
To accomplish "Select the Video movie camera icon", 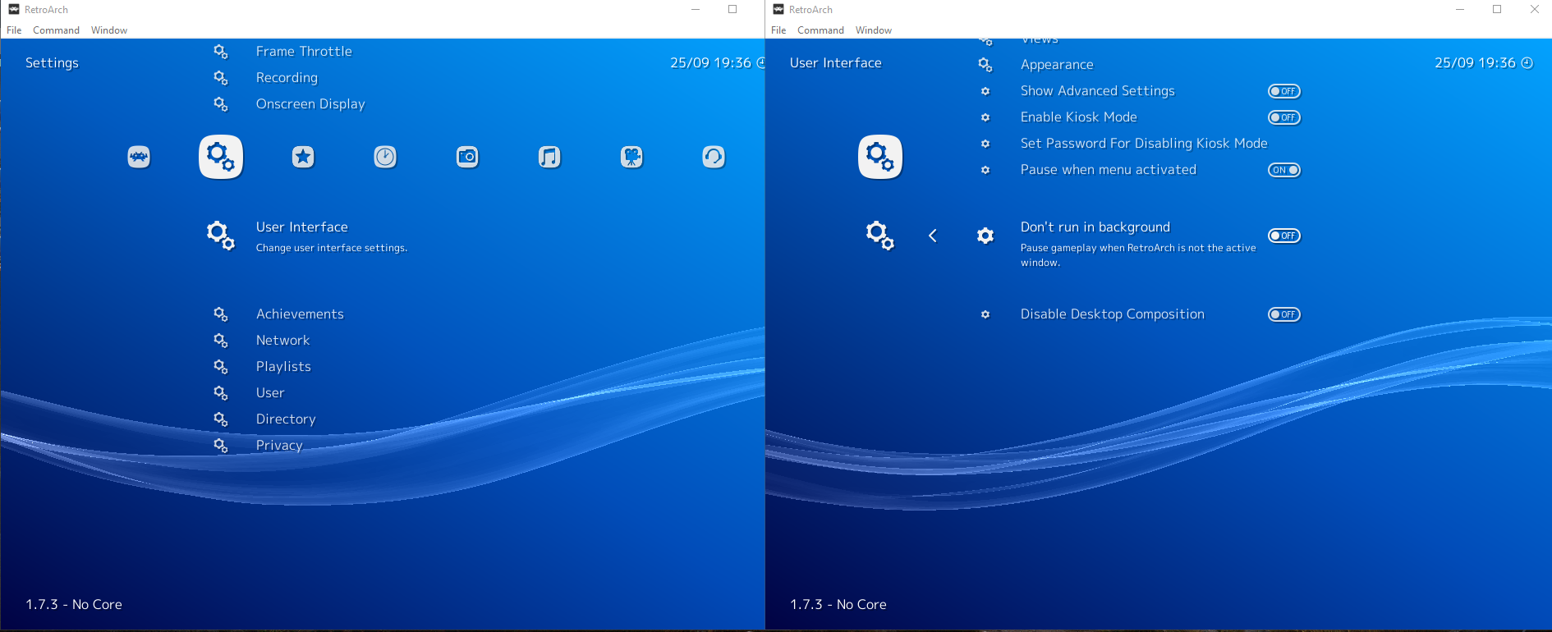I will click(631, 157).
